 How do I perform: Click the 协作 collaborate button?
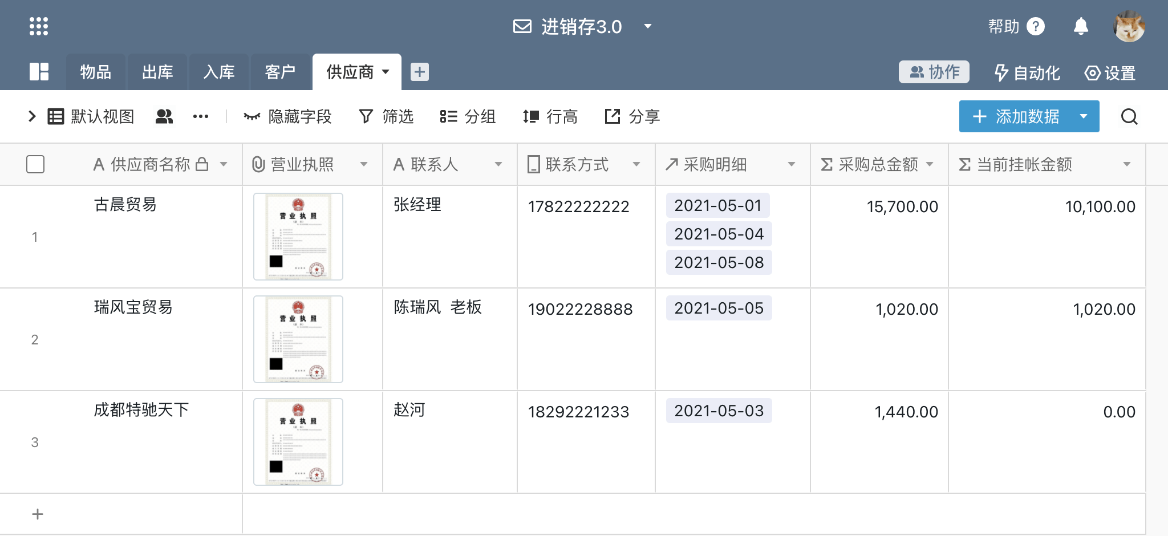[x=934, y=72]
